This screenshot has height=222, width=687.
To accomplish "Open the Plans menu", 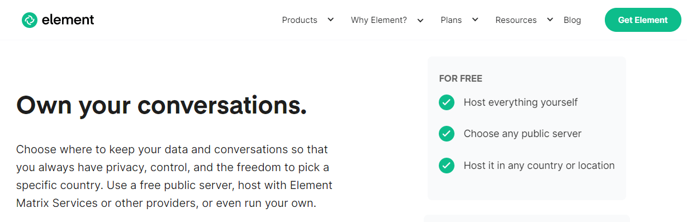I will 451,20.
